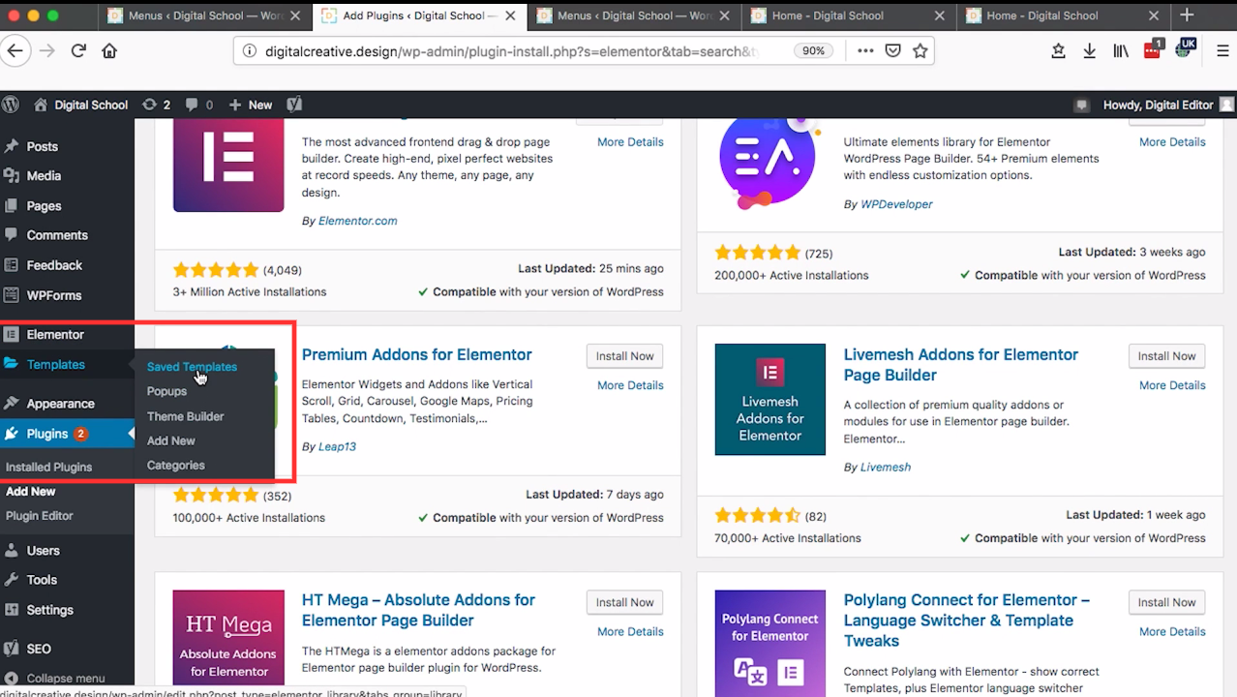
Task: Close the Add Plugins browser tab
Action: (510, 15)
